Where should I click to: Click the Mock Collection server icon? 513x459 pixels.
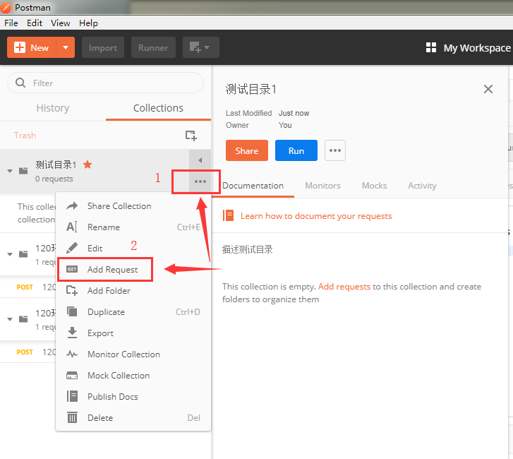pos(72,375)
